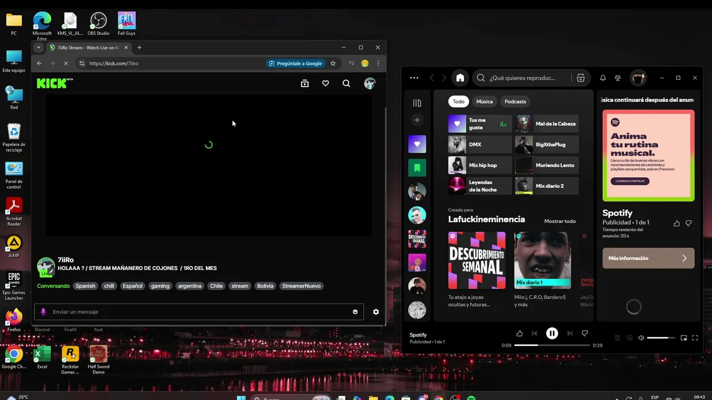This screenshot has height=400, width=712.
Task: Expand Spotify library icon in sidebar
Action: (417, 103)
